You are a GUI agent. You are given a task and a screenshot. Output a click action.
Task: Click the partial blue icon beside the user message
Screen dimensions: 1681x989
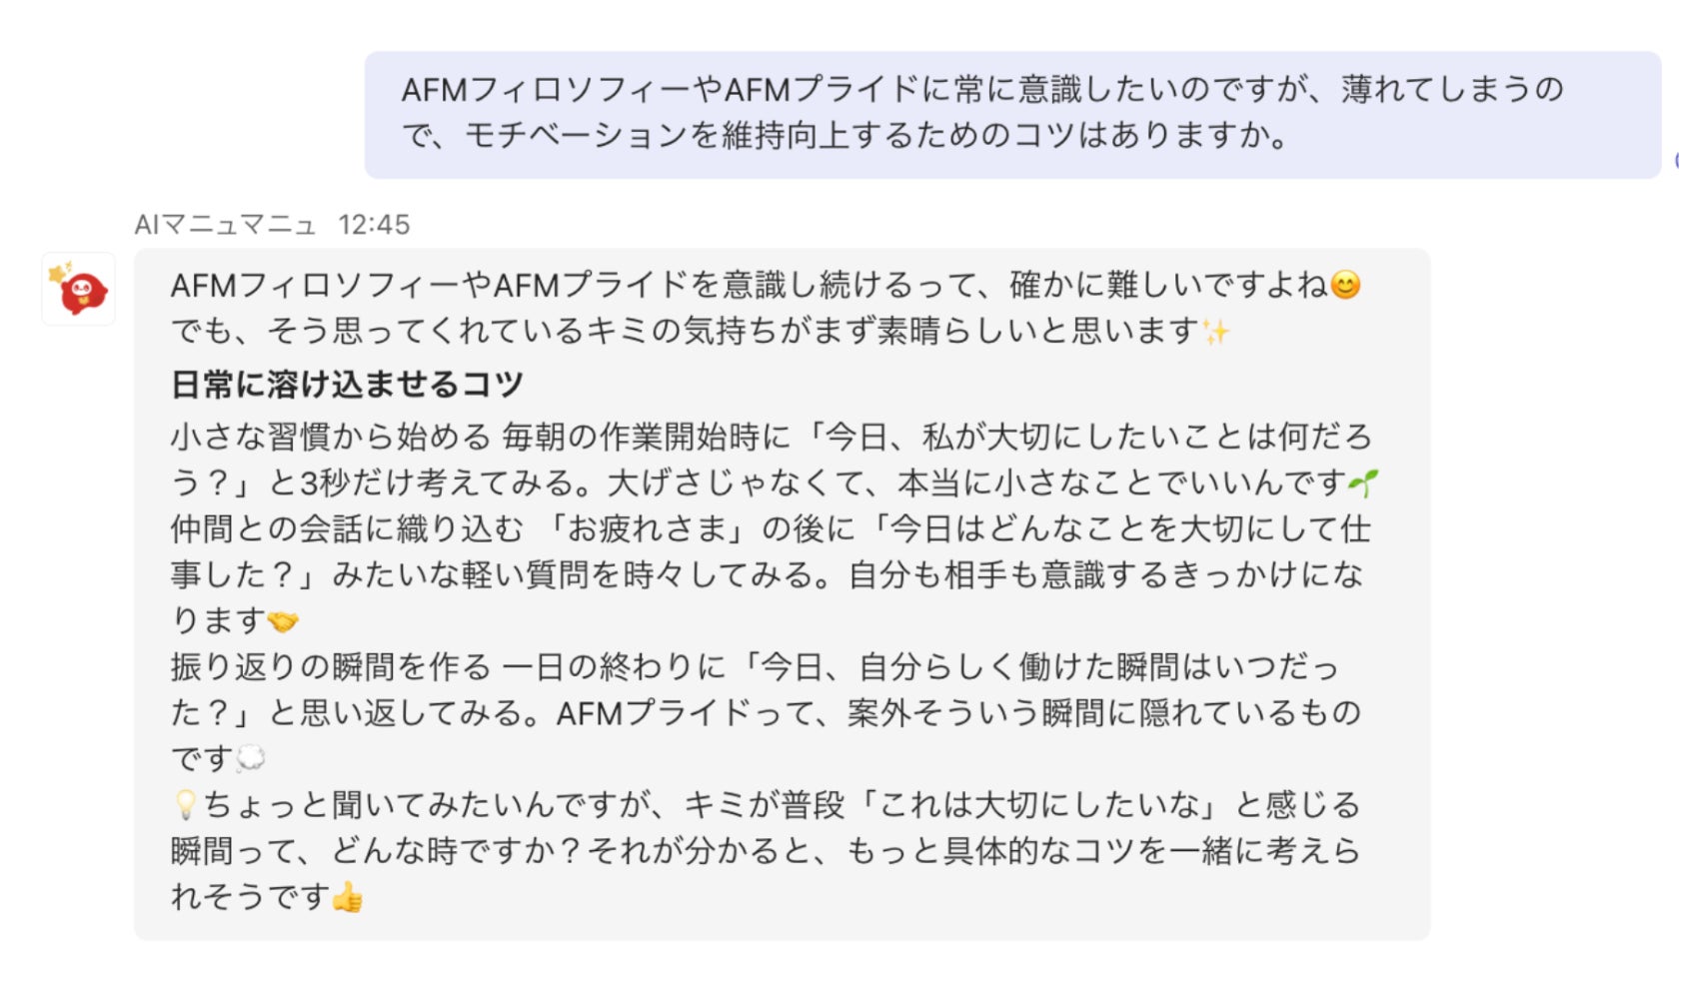(x=1676, y=160)
